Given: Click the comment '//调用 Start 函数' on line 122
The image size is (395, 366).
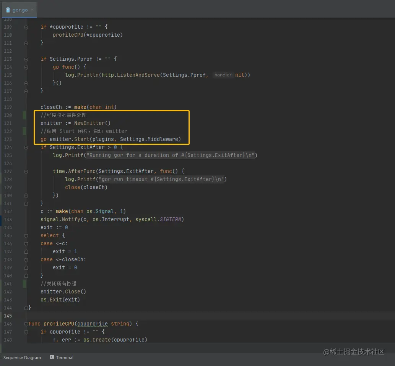Looking at the screenshot, I should (64, 131).
